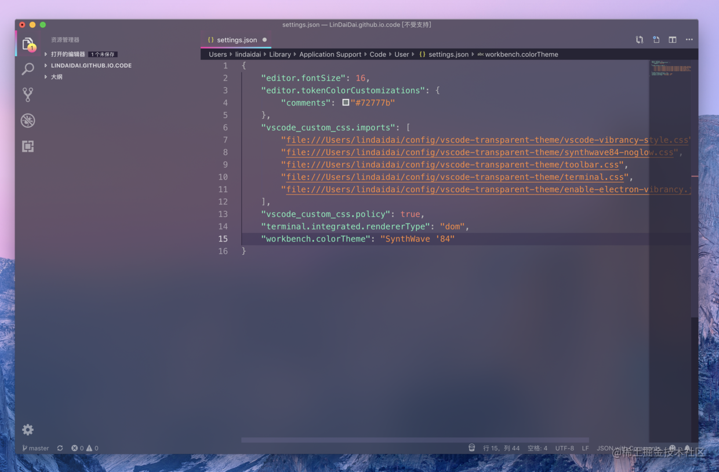The height and width of the screenshot is (472, 719).
Task: Click the Library breadcrumb segment
Action: (280, 54)
